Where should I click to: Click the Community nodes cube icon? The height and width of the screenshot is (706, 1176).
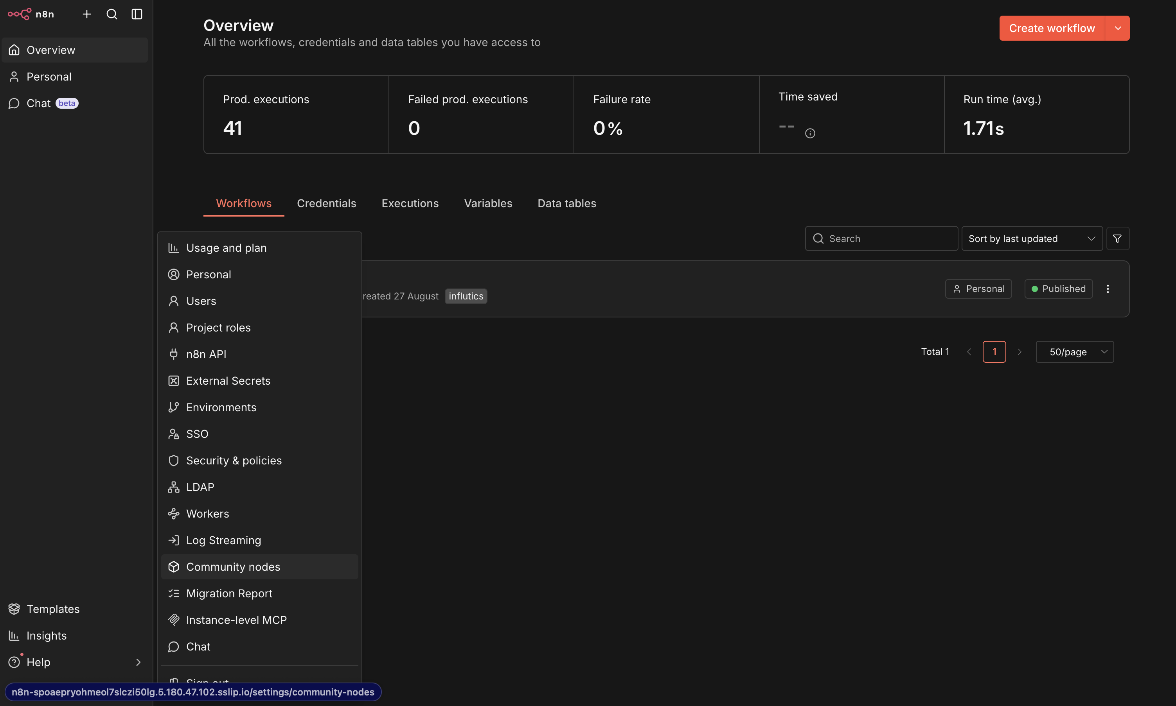click(x=174, y=567)
